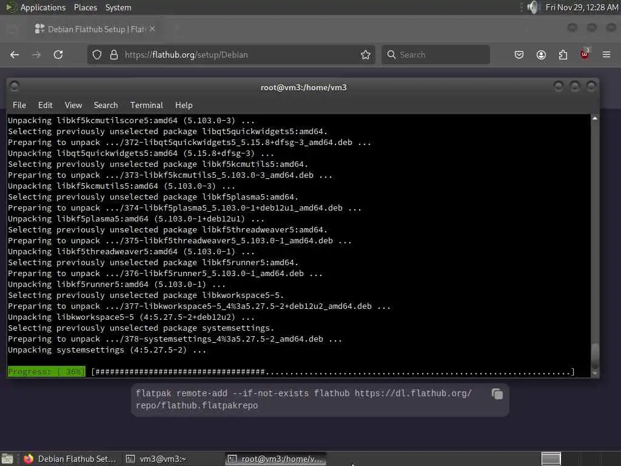Image resolution: width=621 pixels, height=466 pixels.
Task: Switch to root@vm3:/home/v... taskbar item
Action: click(276, 459)
